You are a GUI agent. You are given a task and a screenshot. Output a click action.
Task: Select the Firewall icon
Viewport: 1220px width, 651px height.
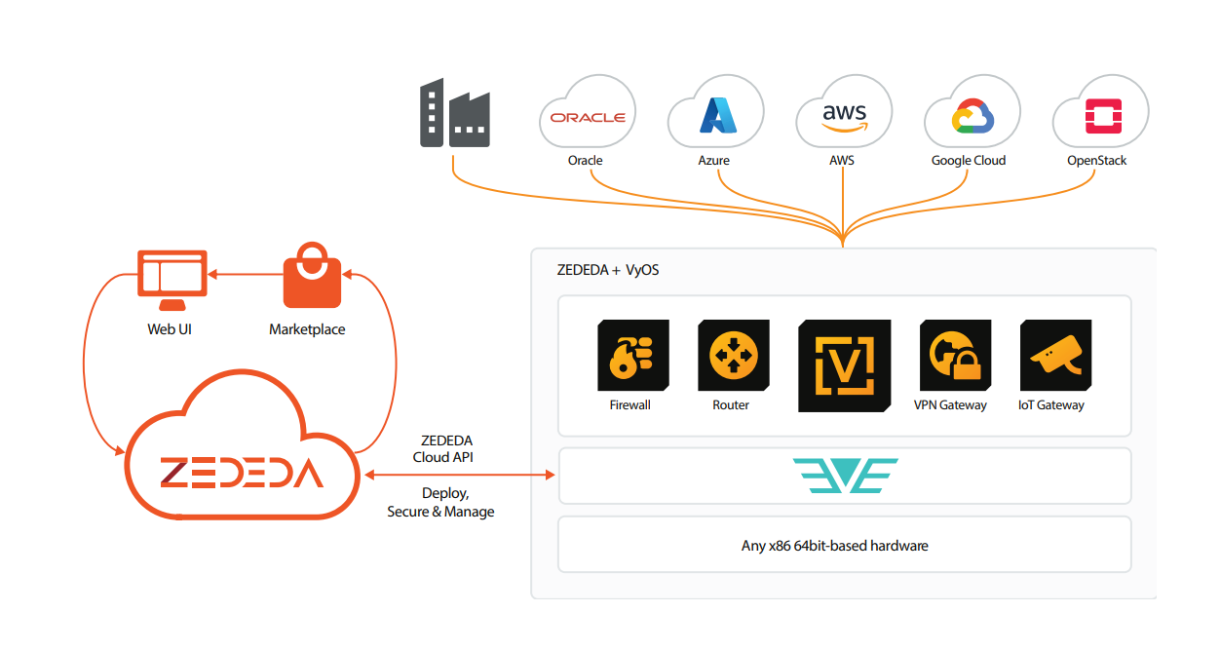633,356
